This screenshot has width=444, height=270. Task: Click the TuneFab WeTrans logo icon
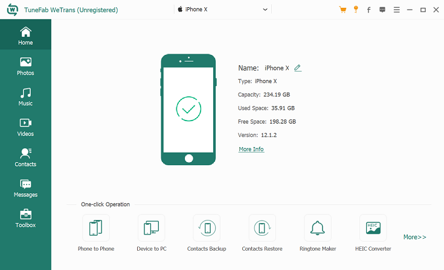[x=12, y=10]
